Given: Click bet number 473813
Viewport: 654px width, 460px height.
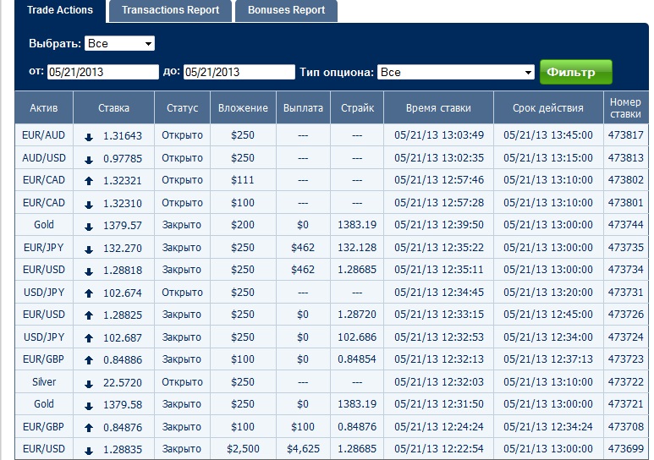Looking at the screenshot, I should (x=625, y=157).
